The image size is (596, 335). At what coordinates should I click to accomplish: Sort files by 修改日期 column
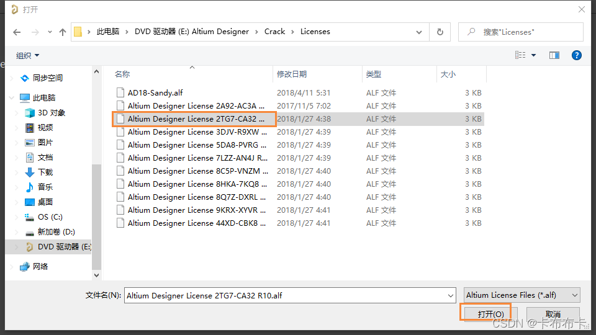coord(292,74)
